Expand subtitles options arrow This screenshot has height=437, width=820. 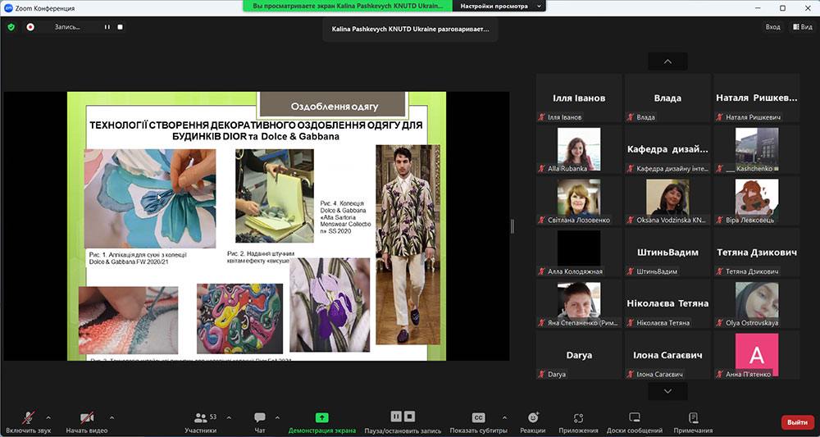pos(504,417)
